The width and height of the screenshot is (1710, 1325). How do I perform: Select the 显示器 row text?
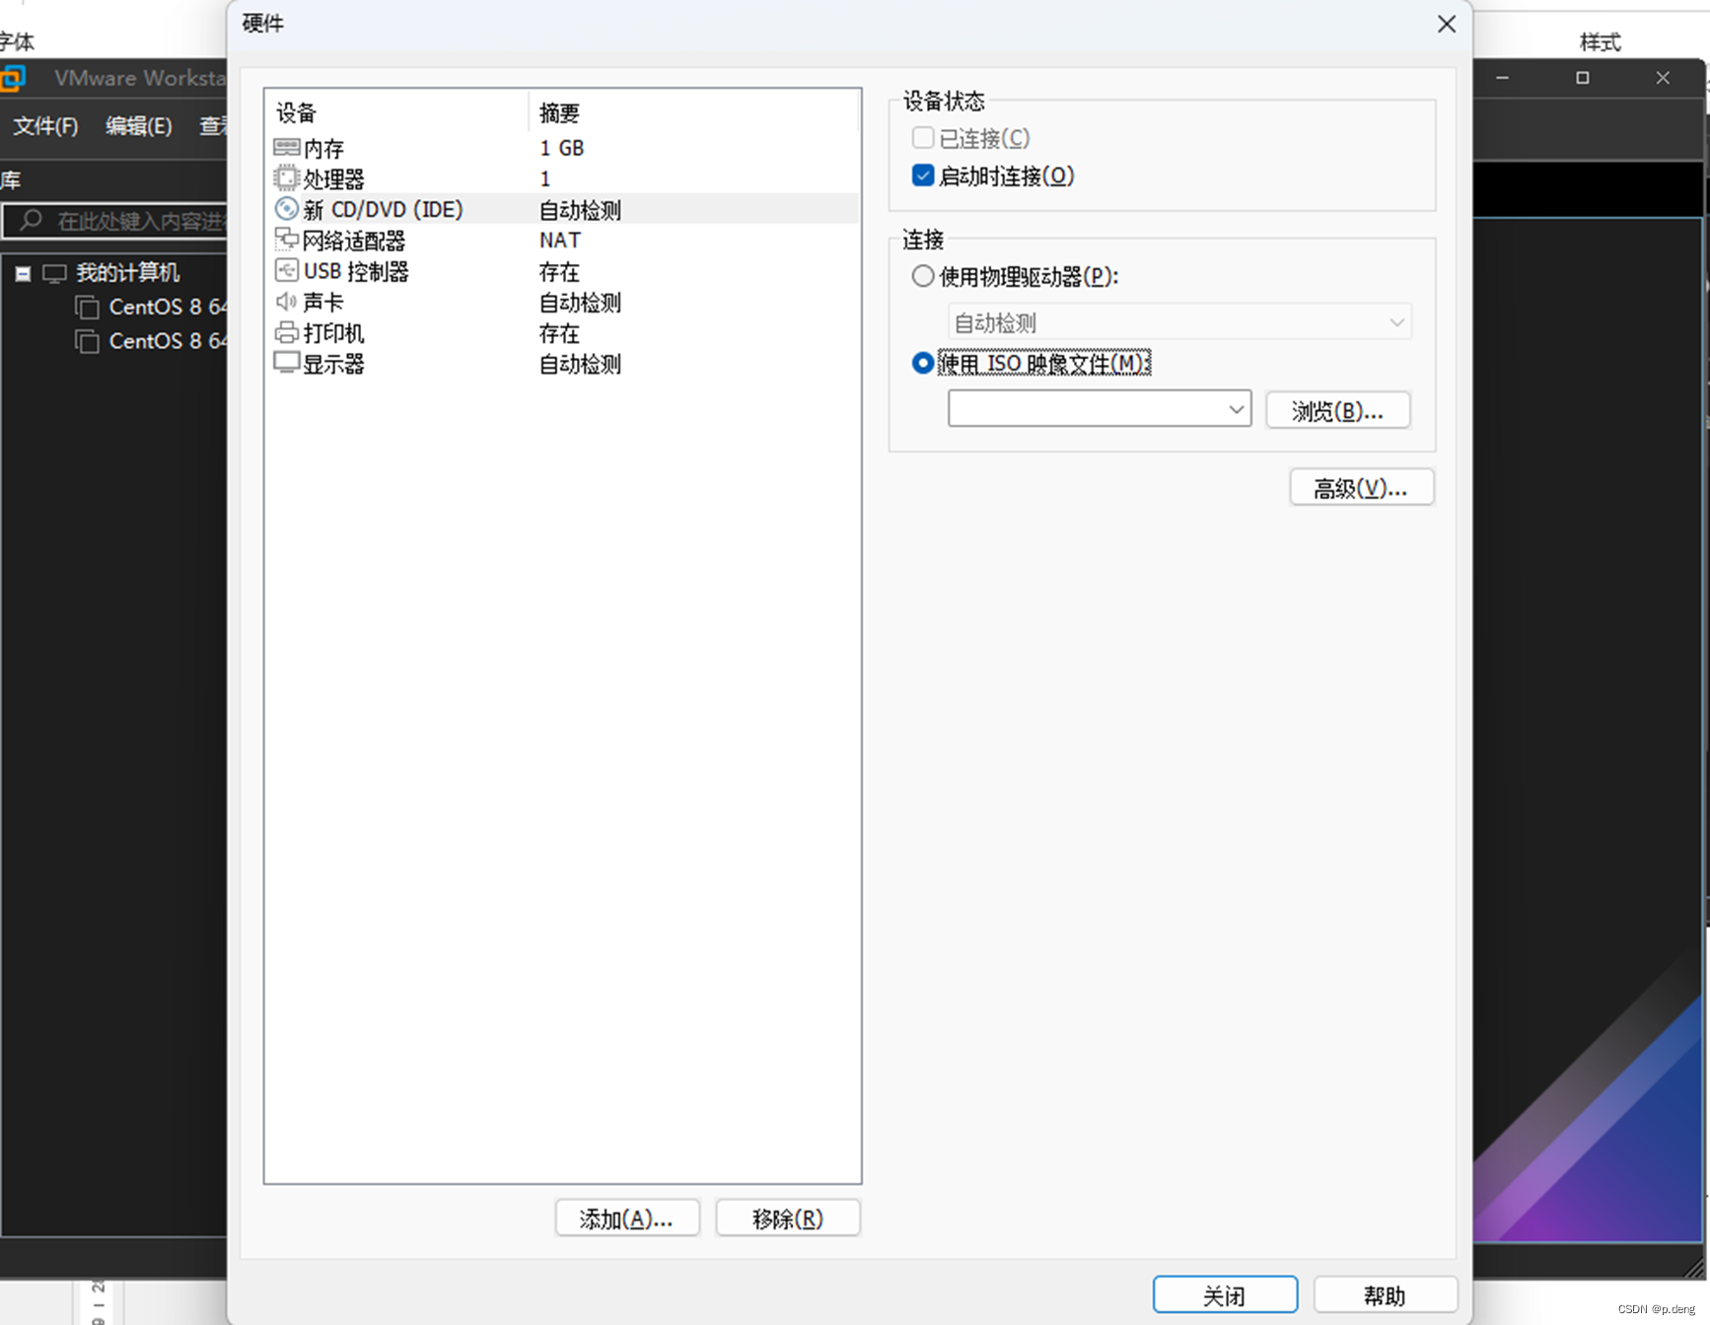[334, 364]
